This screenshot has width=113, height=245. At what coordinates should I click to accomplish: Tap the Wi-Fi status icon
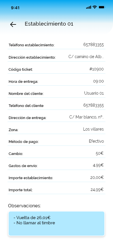(95, 7)
